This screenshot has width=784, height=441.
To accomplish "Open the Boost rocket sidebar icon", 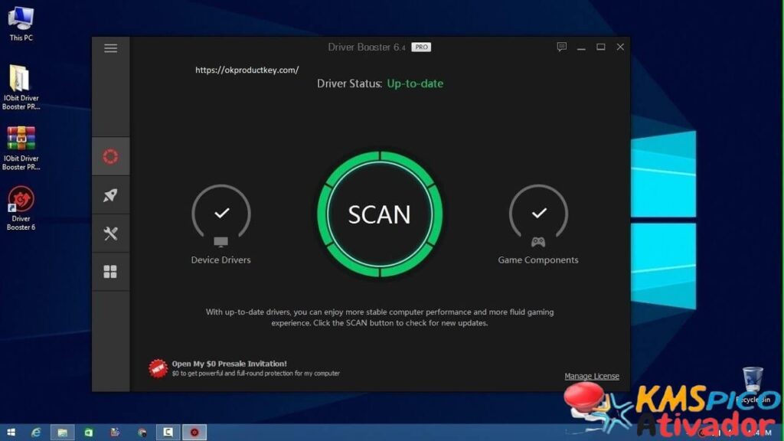I will tap(110, 195).
